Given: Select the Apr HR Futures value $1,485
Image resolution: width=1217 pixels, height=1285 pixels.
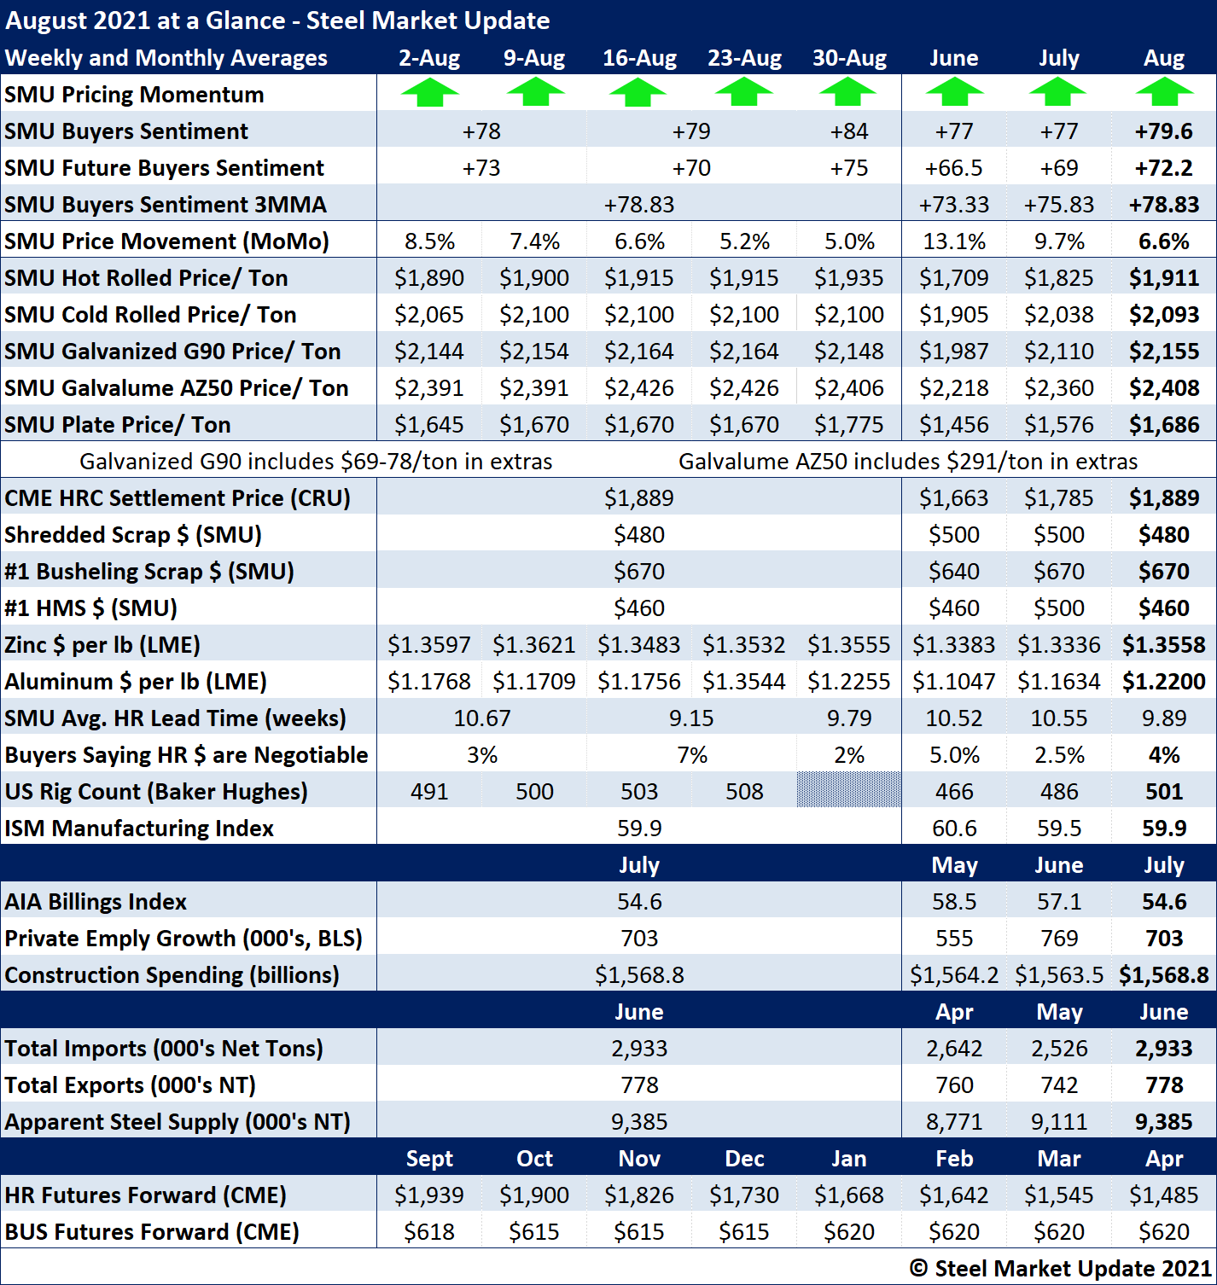Looking at the screenshot, I should click(1164, 1195).
